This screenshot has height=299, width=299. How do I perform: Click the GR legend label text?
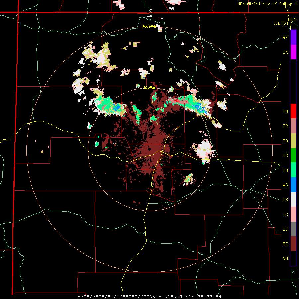pyautogui.click(x=285, y=126)
